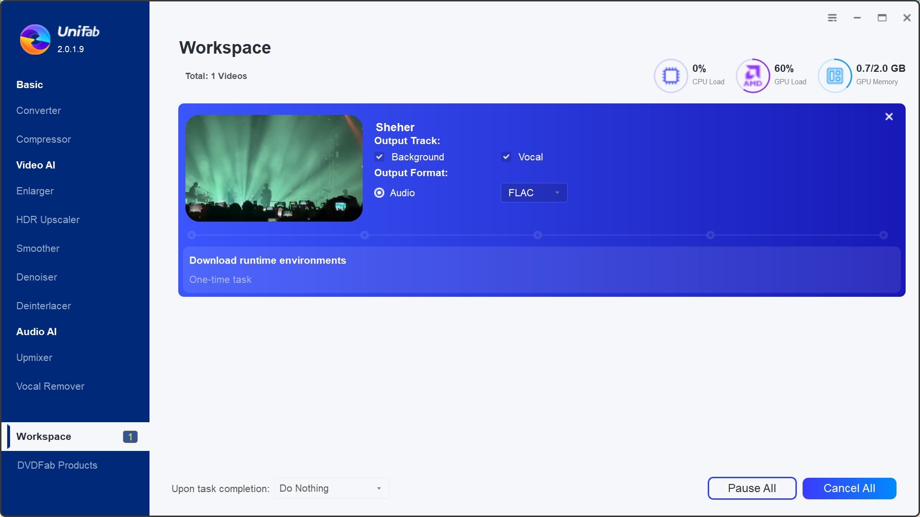Click the FLAC dropdown arrow
920x517 pixels.
[x=557, y=193]
